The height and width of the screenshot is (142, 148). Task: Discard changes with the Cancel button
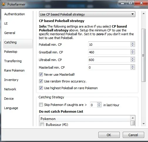(x=133, y=135)
